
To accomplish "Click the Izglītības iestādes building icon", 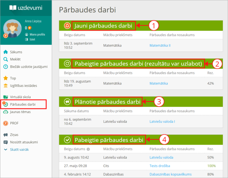I will 5,86.
